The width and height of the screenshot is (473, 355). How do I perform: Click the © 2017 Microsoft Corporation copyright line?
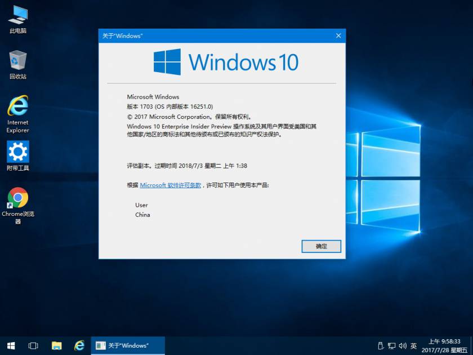point(189,117)
